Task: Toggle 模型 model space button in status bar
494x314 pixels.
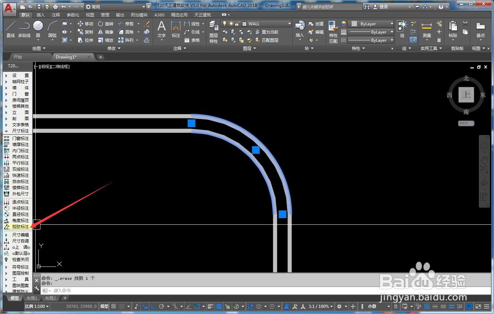Action: tap(104, 306)
